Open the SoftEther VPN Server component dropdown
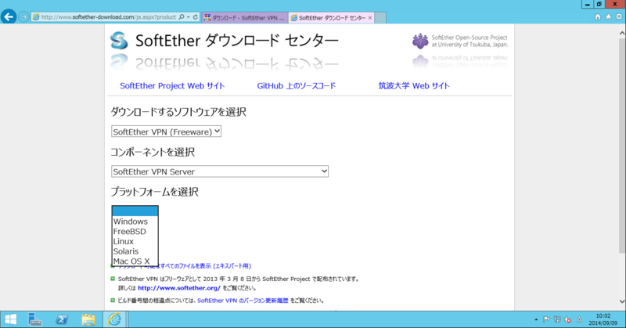This screenshot has height=328, width=626. point(220,171)
